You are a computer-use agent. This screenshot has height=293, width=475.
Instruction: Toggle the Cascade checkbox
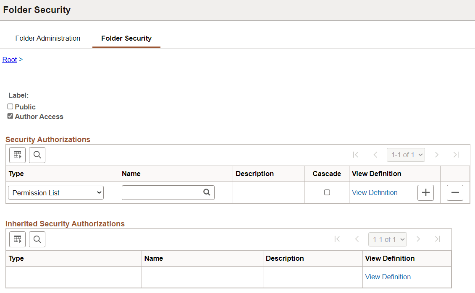pyautogui.click(x=326, y=192)
